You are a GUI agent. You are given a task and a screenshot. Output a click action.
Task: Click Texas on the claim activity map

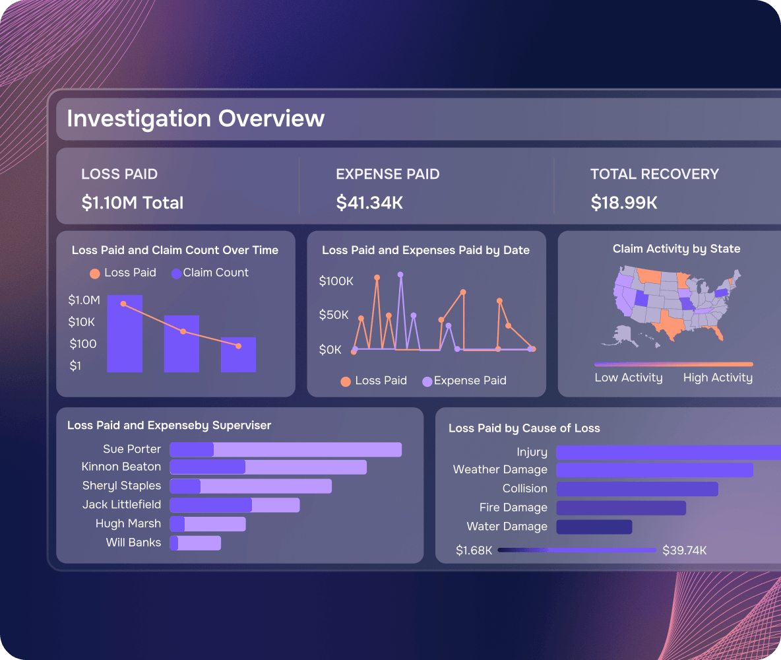[670, 325]
